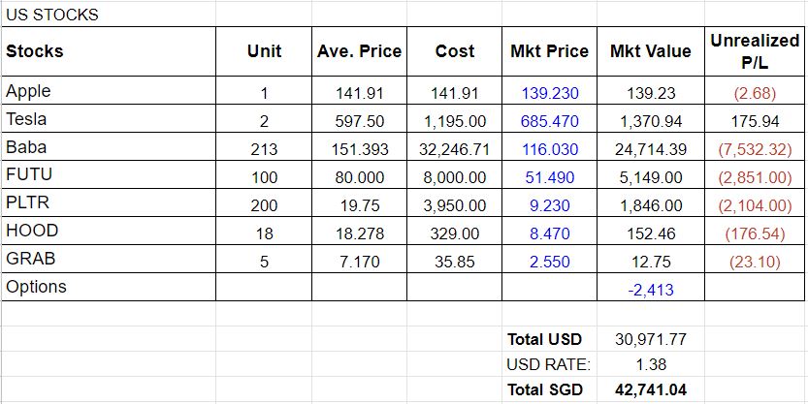Viewport: 808px width, 404px height.
Task: Select the Total SGD 42,741.04 cell
Action: (650, 390)
